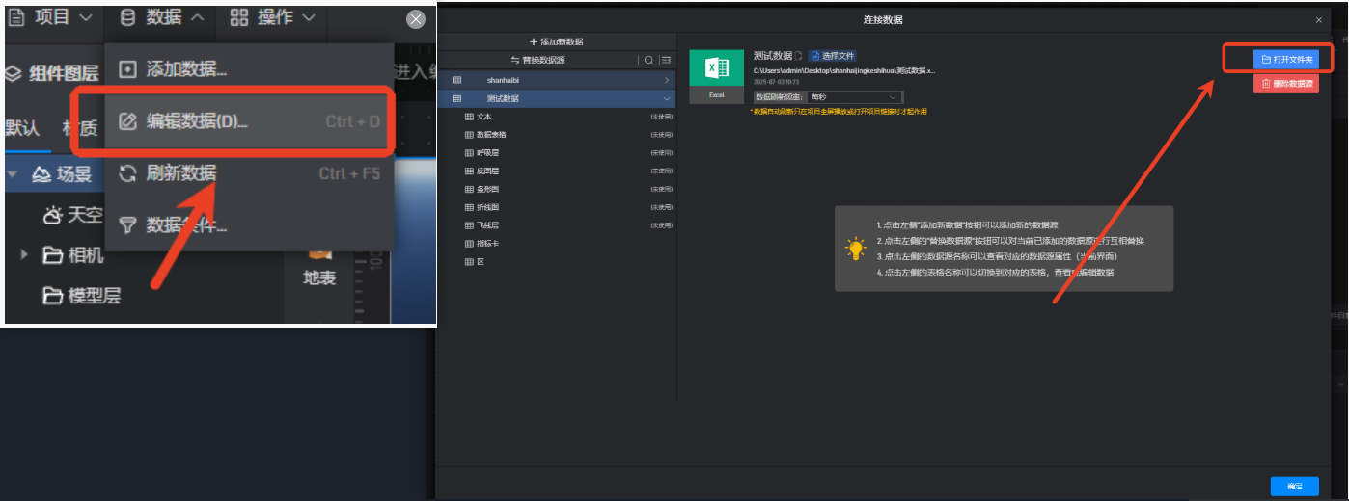Choose 刷新数据 in the data menu
1349x501 pixels.
click(x=180, y=173)
